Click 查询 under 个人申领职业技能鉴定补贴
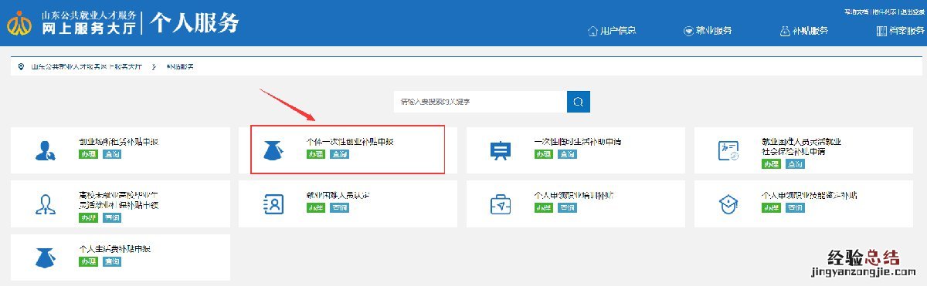 [794, 208]
